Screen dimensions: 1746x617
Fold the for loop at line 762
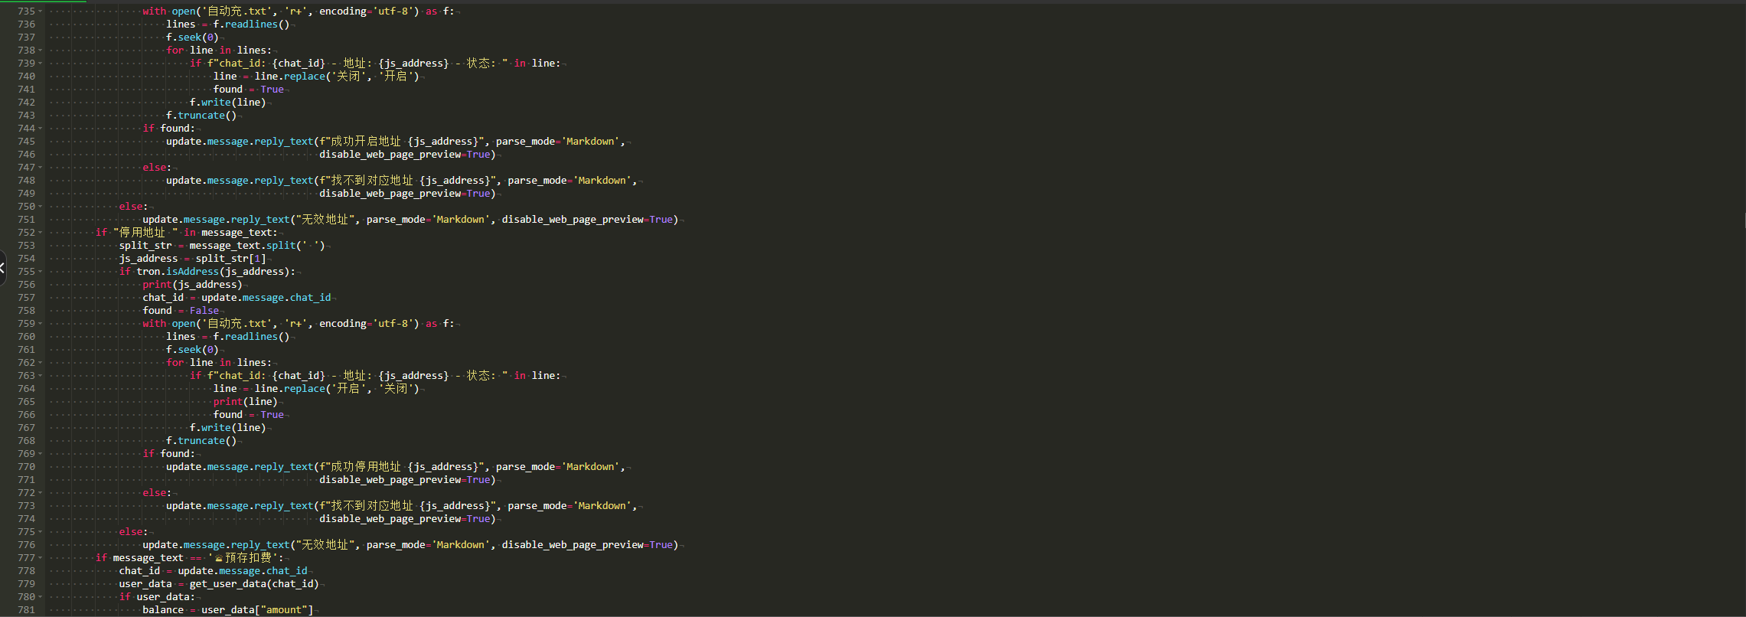pyautogui.click(x=41, y=363)
